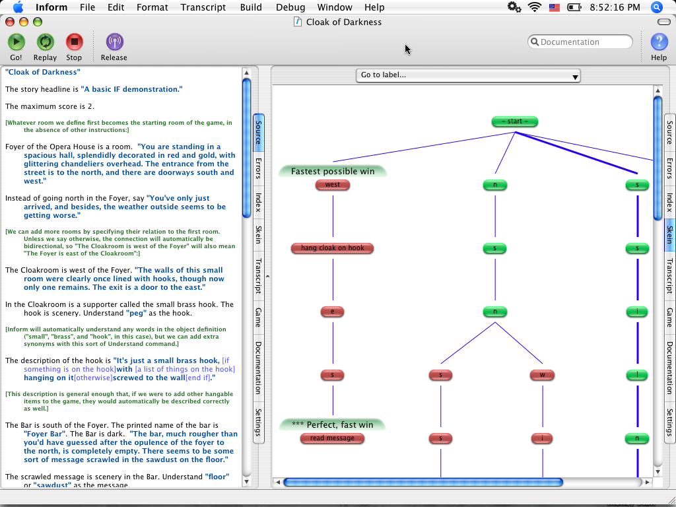Image resolution: width=676 pixels, height=507 pixels.
Task: Click the red Stop icon
Action: click(74, 42)
